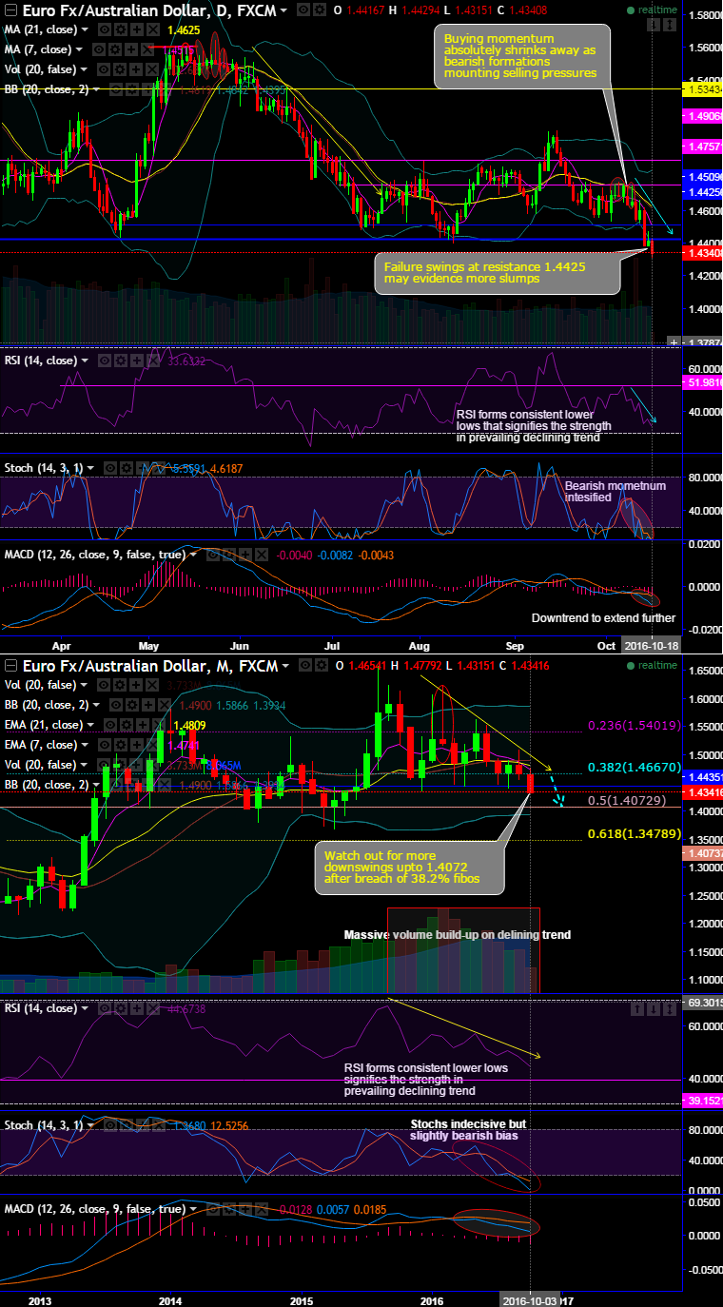
Task: Expand MA (21, close) indicator dropdown
Action: (x=85, y=29)
